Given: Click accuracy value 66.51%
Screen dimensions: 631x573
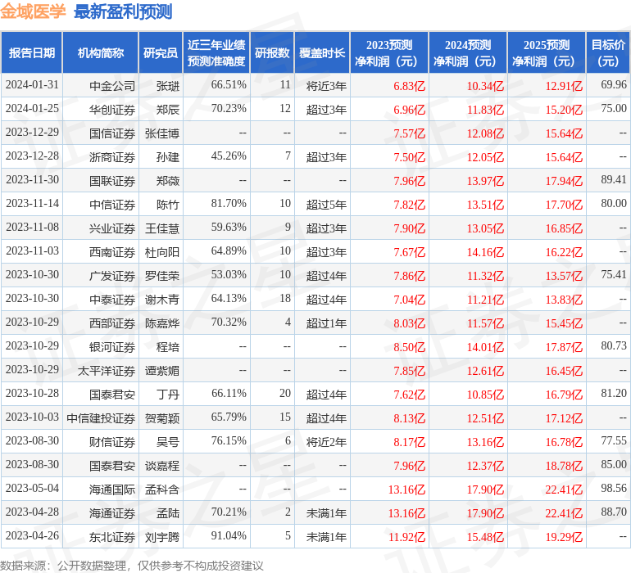Looking at the screenshot, I should tap(229, 85).
